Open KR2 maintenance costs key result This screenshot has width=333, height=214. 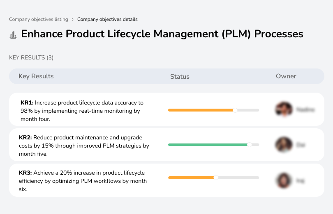pos(84,146)
